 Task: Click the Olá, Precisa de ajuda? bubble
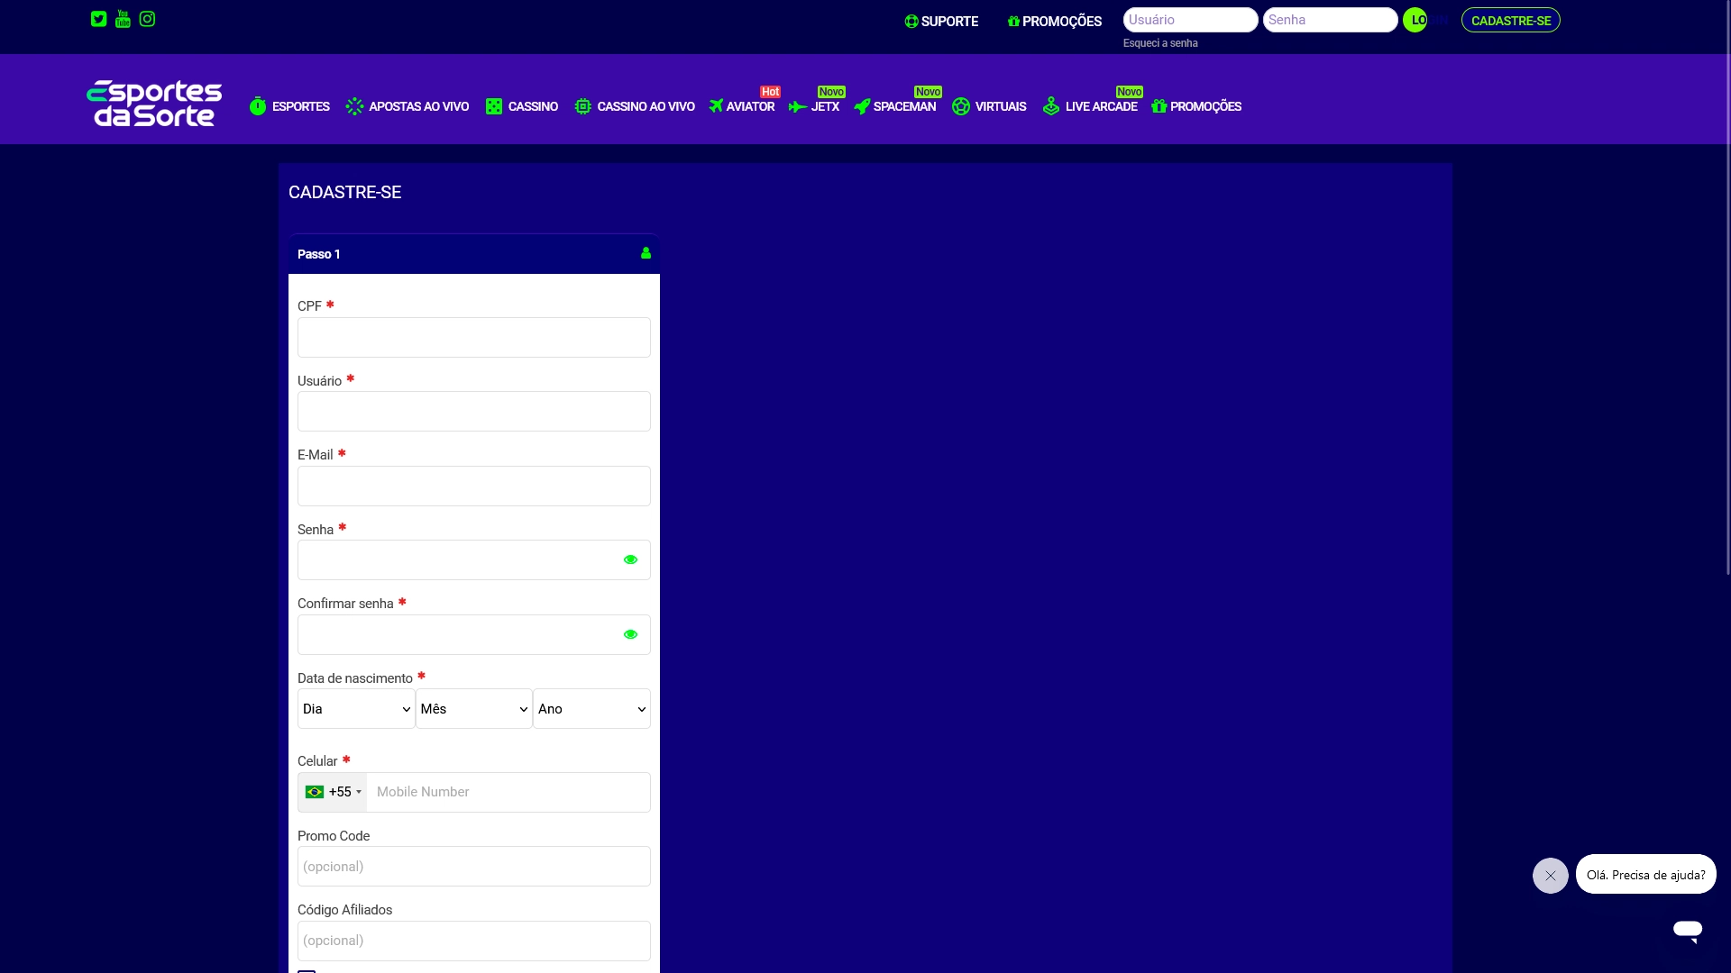coord(1646,875)
